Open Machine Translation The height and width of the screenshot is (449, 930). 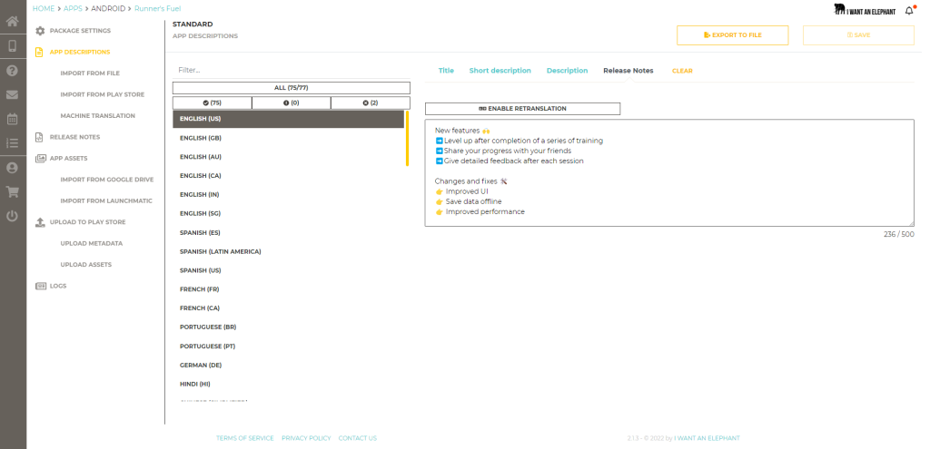point(98,116)
